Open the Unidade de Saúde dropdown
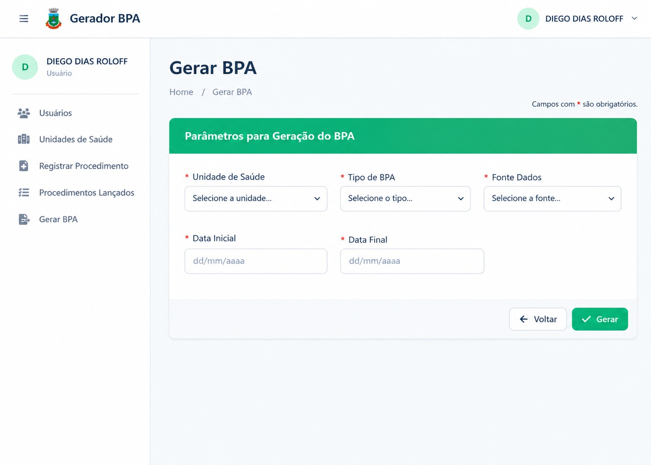This screenshot has width=651, height=465. click(x=256, y=199)
